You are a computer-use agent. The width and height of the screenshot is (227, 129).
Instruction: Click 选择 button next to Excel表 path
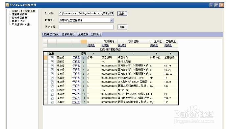coord(122,13)
